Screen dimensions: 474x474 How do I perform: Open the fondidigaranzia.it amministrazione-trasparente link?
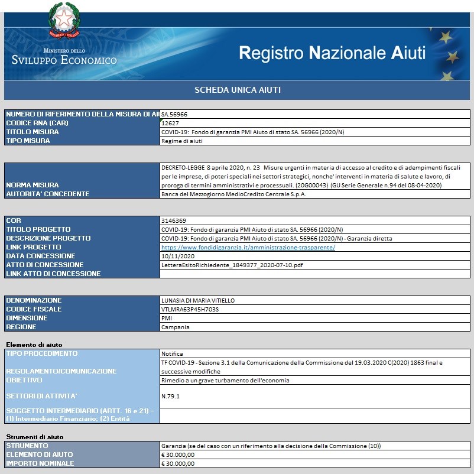[248, 247]
